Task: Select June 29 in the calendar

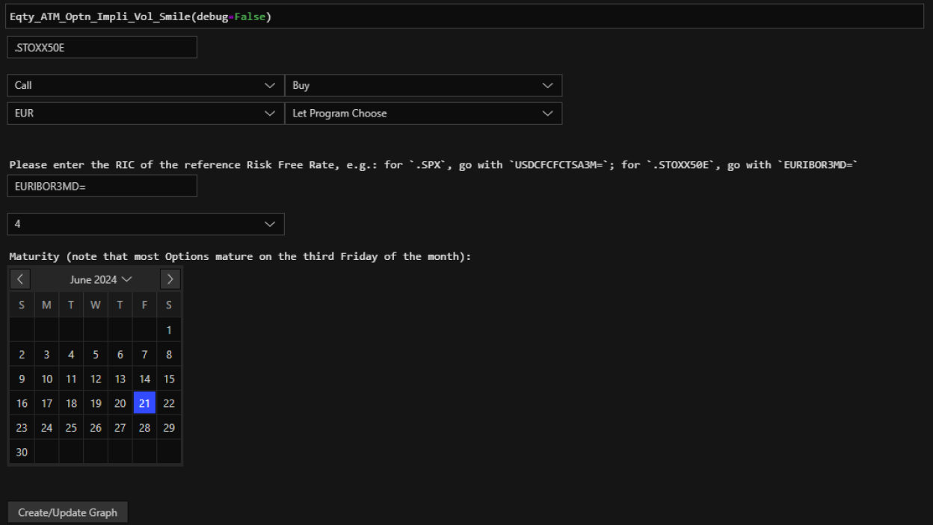Action: coord(169,428)
